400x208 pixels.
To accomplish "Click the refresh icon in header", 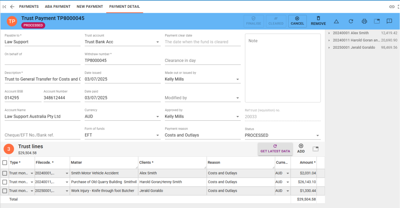I will point(351,21).
